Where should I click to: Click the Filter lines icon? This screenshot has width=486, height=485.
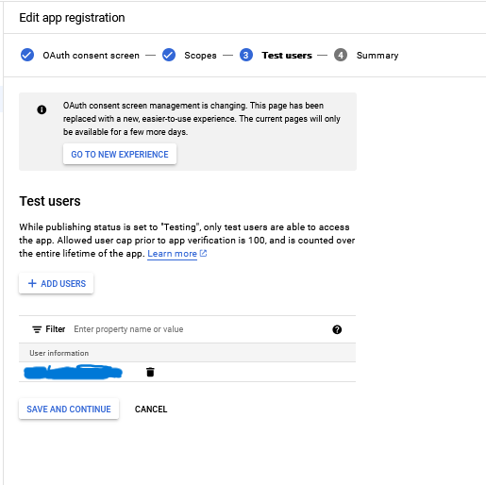coord(37,329)
